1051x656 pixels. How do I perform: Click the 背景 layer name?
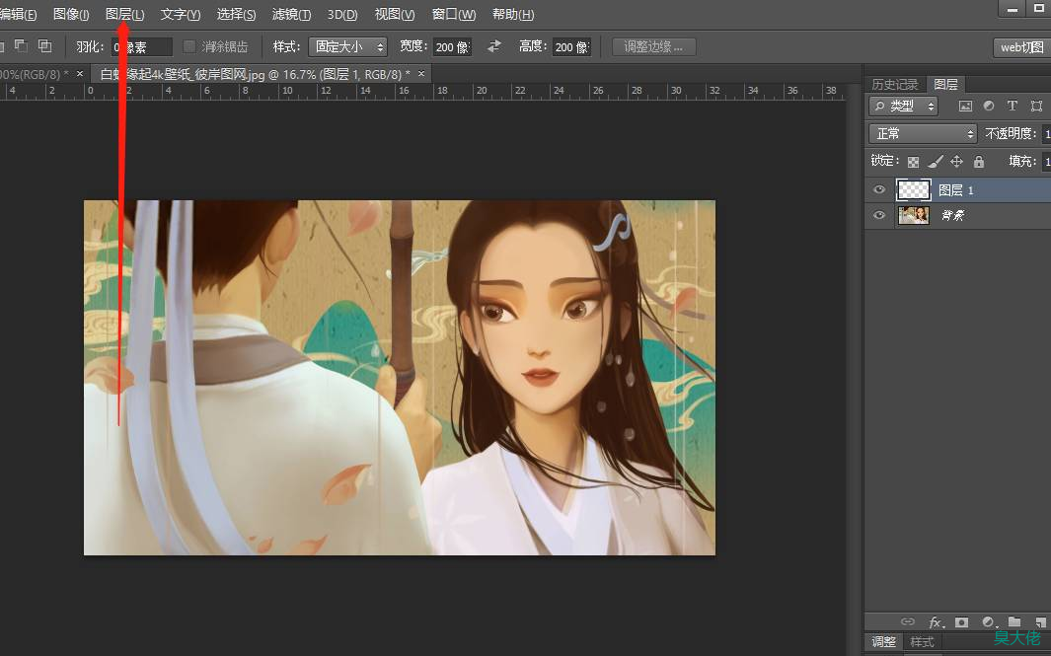pyautogui.click(x=952, y=215)
